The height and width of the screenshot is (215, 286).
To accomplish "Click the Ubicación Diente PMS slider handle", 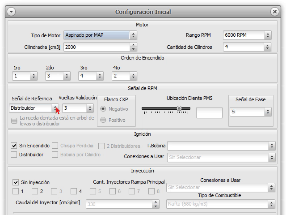I will 179,108.
